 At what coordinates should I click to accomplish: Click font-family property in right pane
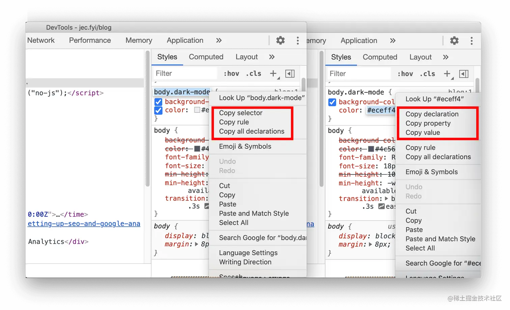point(361,158)
